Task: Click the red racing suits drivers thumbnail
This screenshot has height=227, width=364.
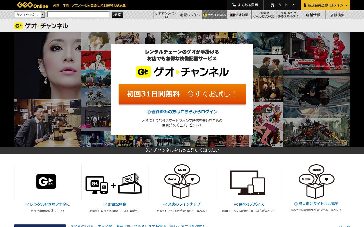Action: tap(316, 51)
